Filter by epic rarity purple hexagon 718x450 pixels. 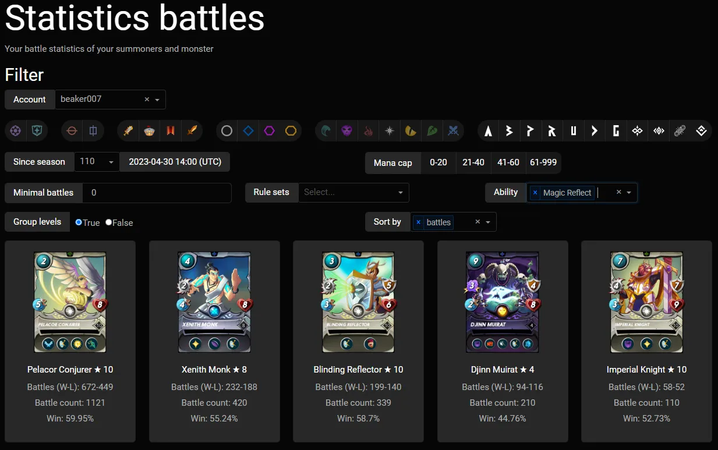[x=270, y=131]
